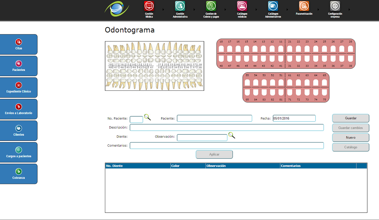Expand arrow next to Catálogos médicos
Screen dimensions: 379x220
click(x=256, y=10)
